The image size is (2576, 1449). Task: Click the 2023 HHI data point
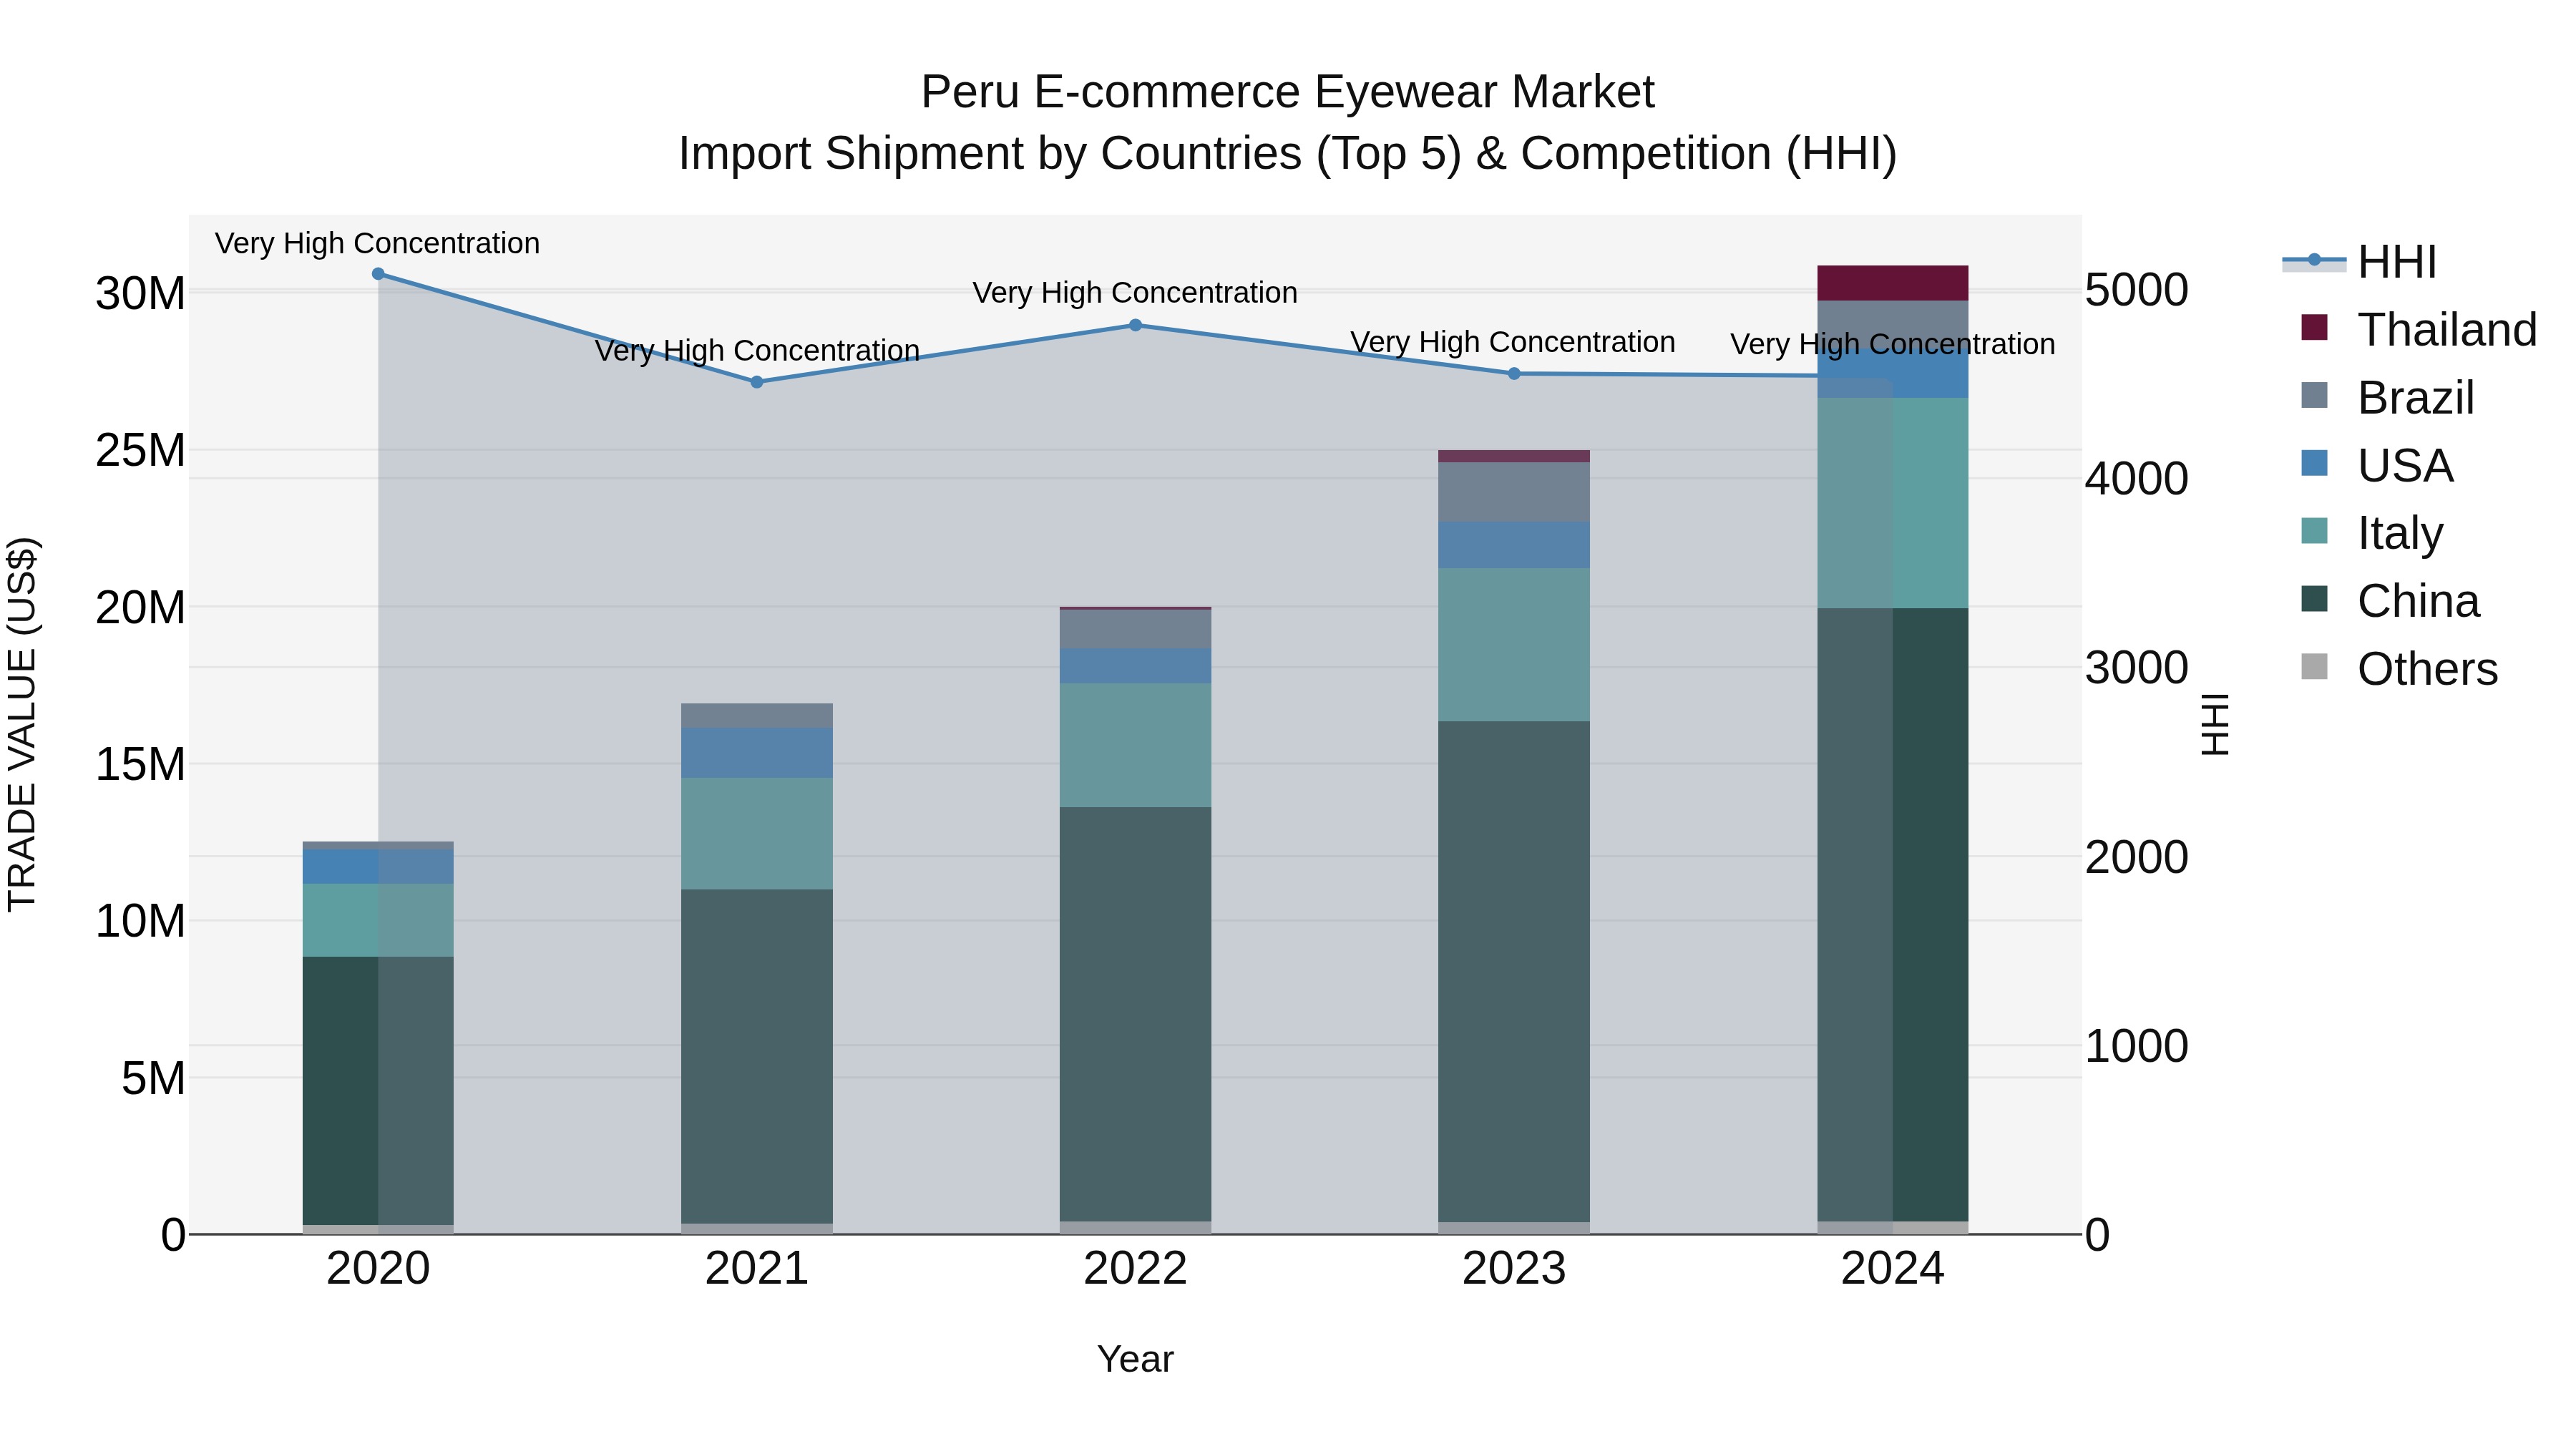pos(1514,374)
